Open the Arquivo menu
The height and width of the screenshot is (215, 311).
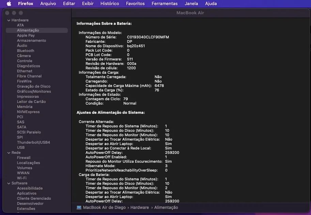[48, 3]
